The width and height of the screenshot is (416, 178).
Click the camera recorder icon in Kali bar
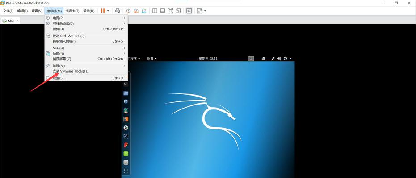coord(264,59)
